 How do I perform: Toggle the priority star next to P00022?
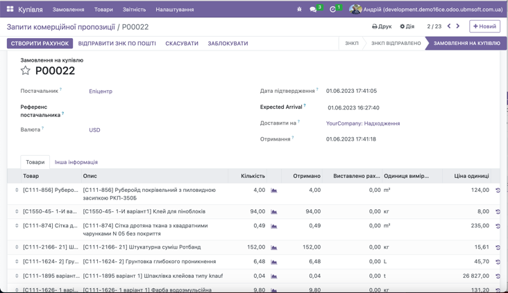point(26,71)
